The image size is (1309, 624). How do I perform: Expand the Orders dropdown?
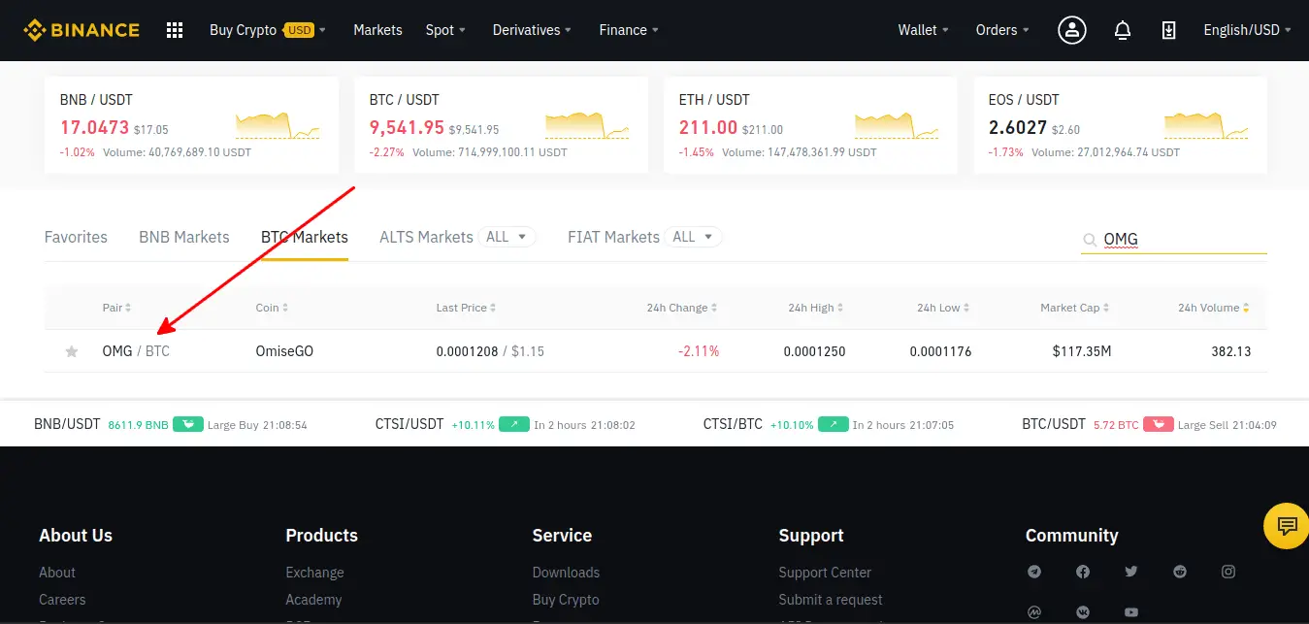[1003, 30]
